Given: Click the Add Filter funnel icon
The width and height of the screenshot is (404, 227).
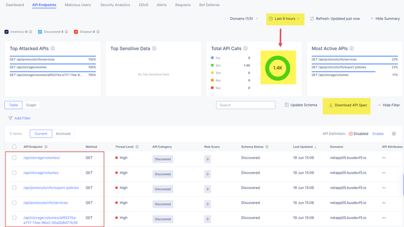Looking at the screenshot, I should tap(10, 118).
